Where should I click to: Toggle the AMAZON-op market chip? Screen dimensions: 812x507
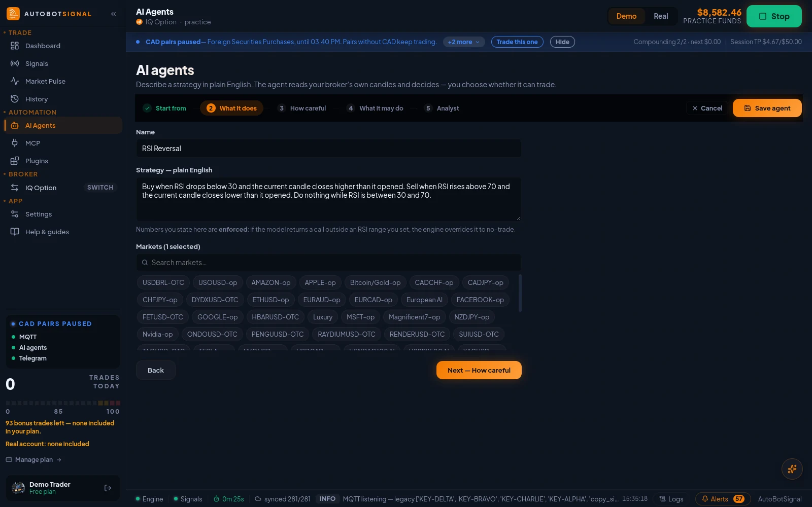pos(271,282)
